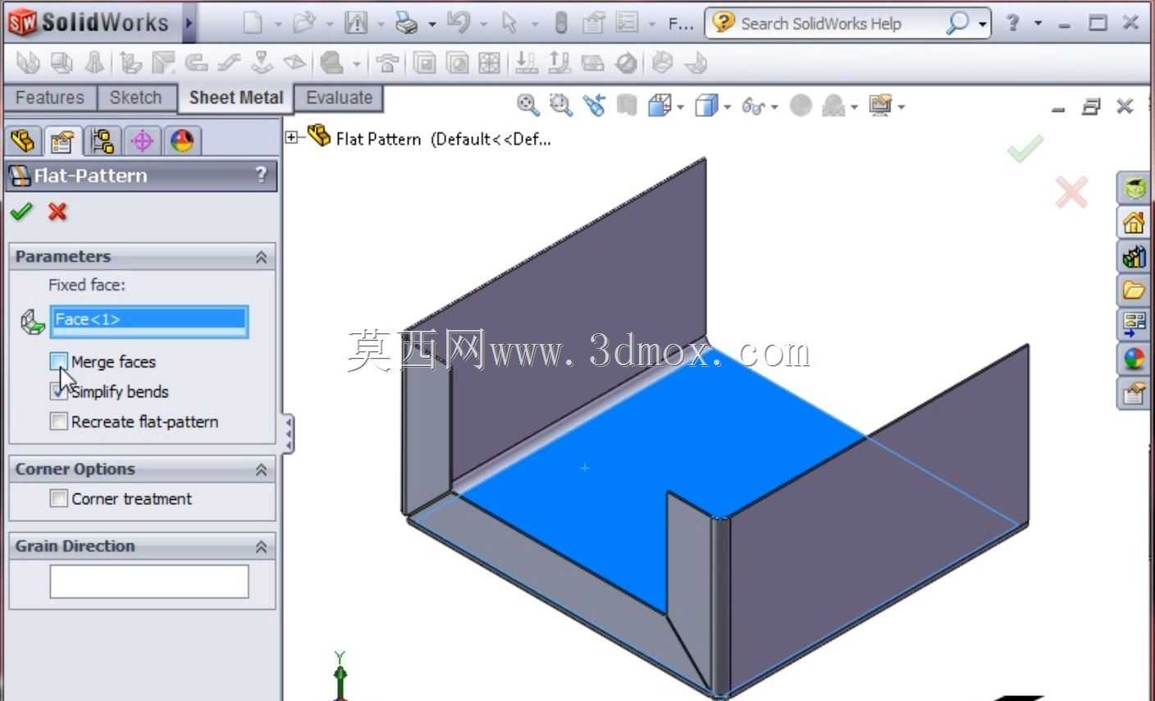The image size is (1155, 701).
Task: Create a new document from the toolbar
Action: click(x=252, y=23)
